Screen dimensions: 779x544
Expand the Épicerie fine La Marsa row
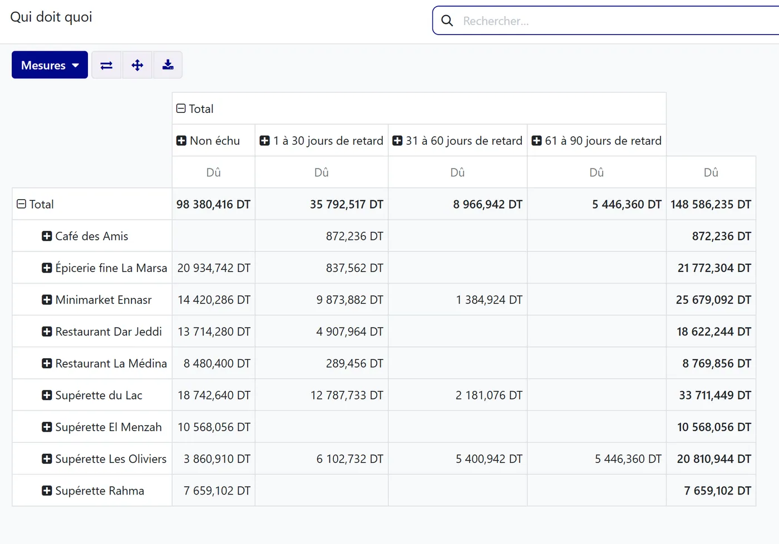[92, 268]
